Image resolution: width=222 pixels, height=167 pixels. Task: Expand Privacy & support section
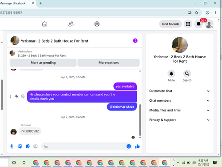(x=179, y=120)
